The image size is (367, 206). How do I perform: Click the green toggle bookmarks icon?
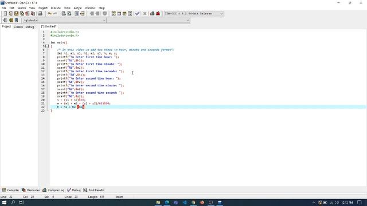click(x=11, y=21)
